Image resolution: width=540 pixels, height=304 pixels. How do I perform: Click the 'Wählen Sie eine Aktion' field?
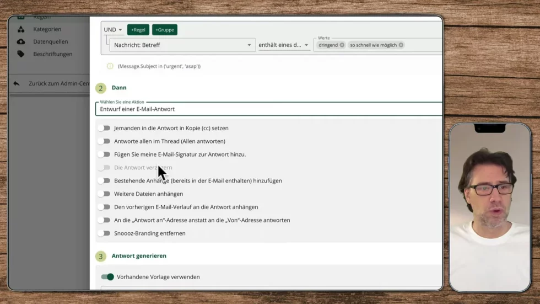269,109
